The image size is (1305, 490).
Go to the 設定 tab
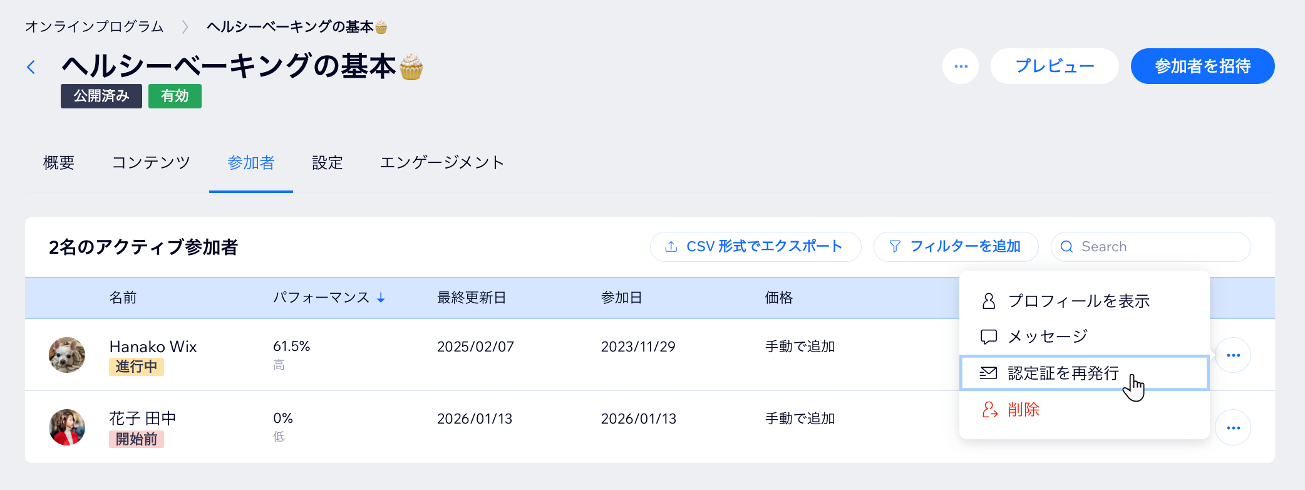328,163
